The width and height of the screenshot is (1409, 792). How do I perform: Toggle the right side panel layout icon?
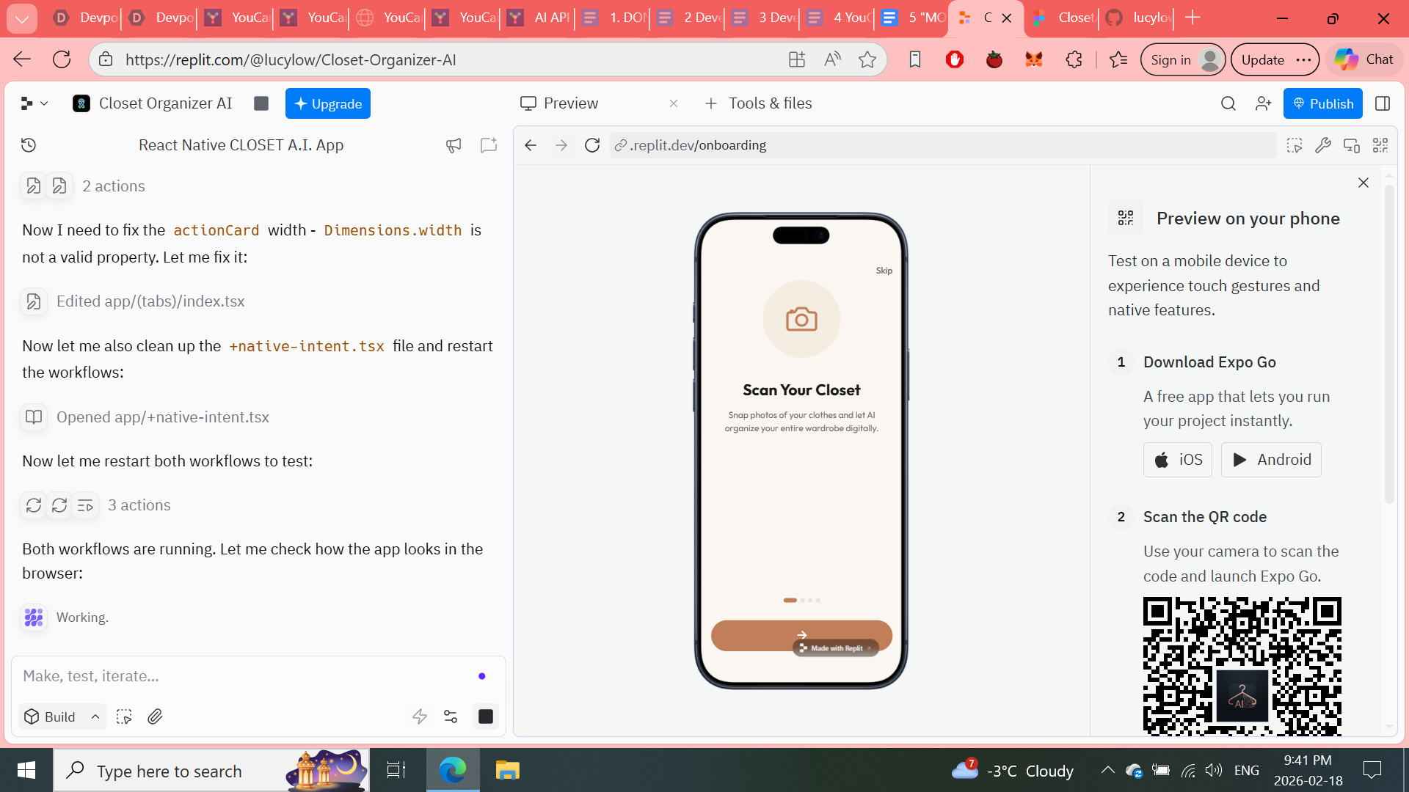[1383, 103]
